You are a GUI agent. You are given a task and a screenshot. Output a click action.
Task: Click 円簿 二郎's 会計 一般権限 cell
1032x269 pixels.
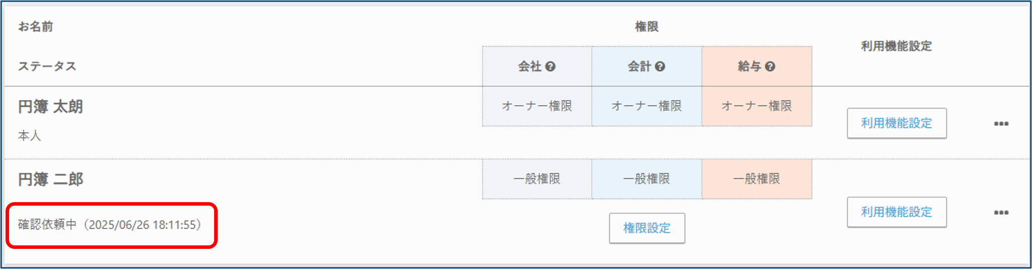pos(646,179)
